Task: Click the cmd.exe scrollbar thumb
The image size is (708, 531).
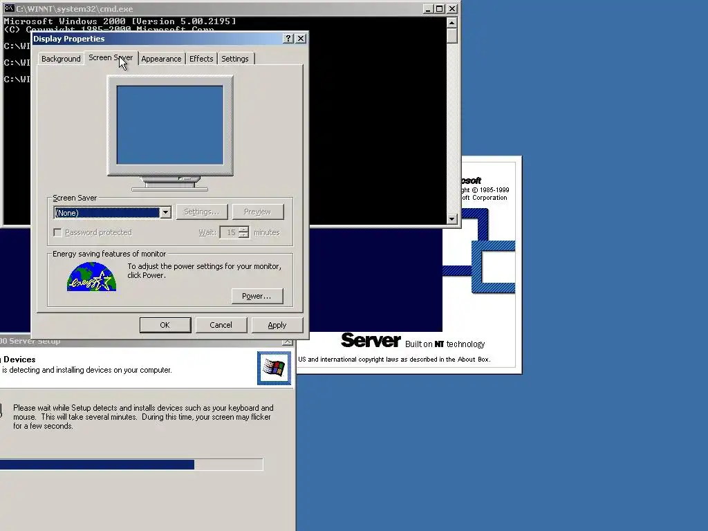Action: pyautogui.click(x=452, y=36)
